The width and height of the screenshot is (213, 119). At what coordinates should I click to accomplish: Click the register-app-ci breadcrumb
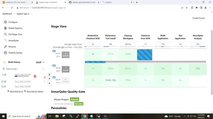point(23,14)
